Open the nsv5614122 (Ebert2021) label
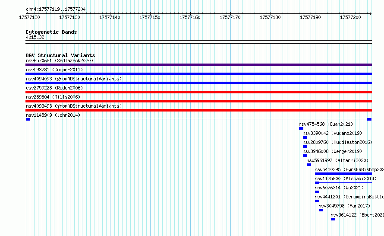 357,215
